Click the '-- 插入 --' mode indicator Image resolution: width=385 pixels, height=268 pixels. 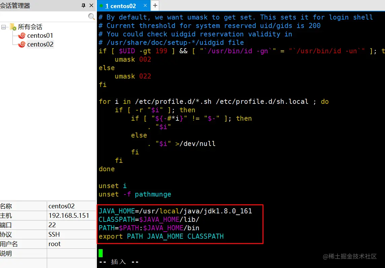119,262
